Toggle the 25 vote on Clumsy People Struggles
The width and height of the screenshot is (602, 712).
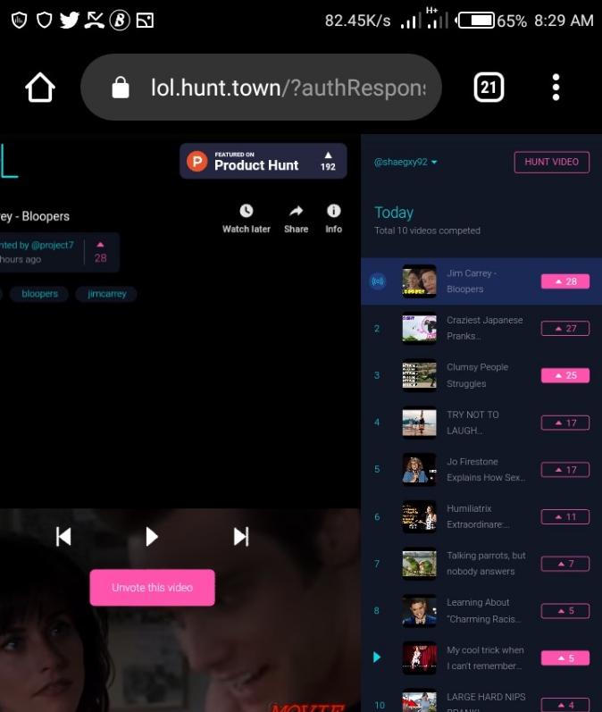(x=565, y=375)
